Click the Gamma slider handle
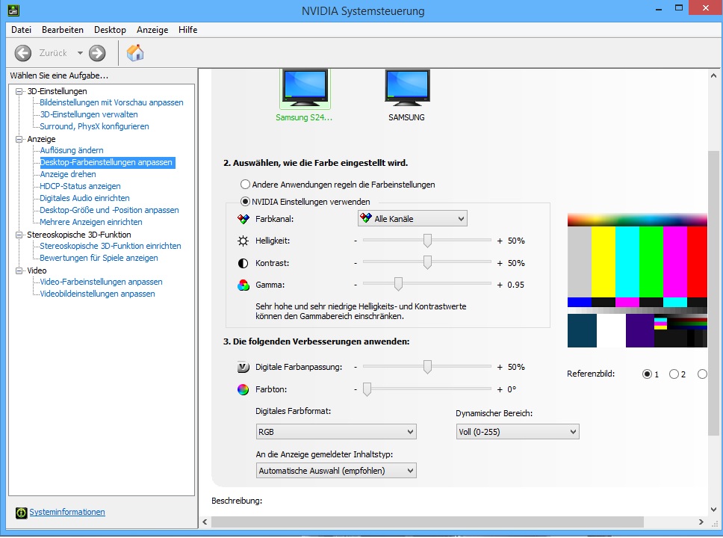This screenshot has width=723, height=538. click(399, 284)
